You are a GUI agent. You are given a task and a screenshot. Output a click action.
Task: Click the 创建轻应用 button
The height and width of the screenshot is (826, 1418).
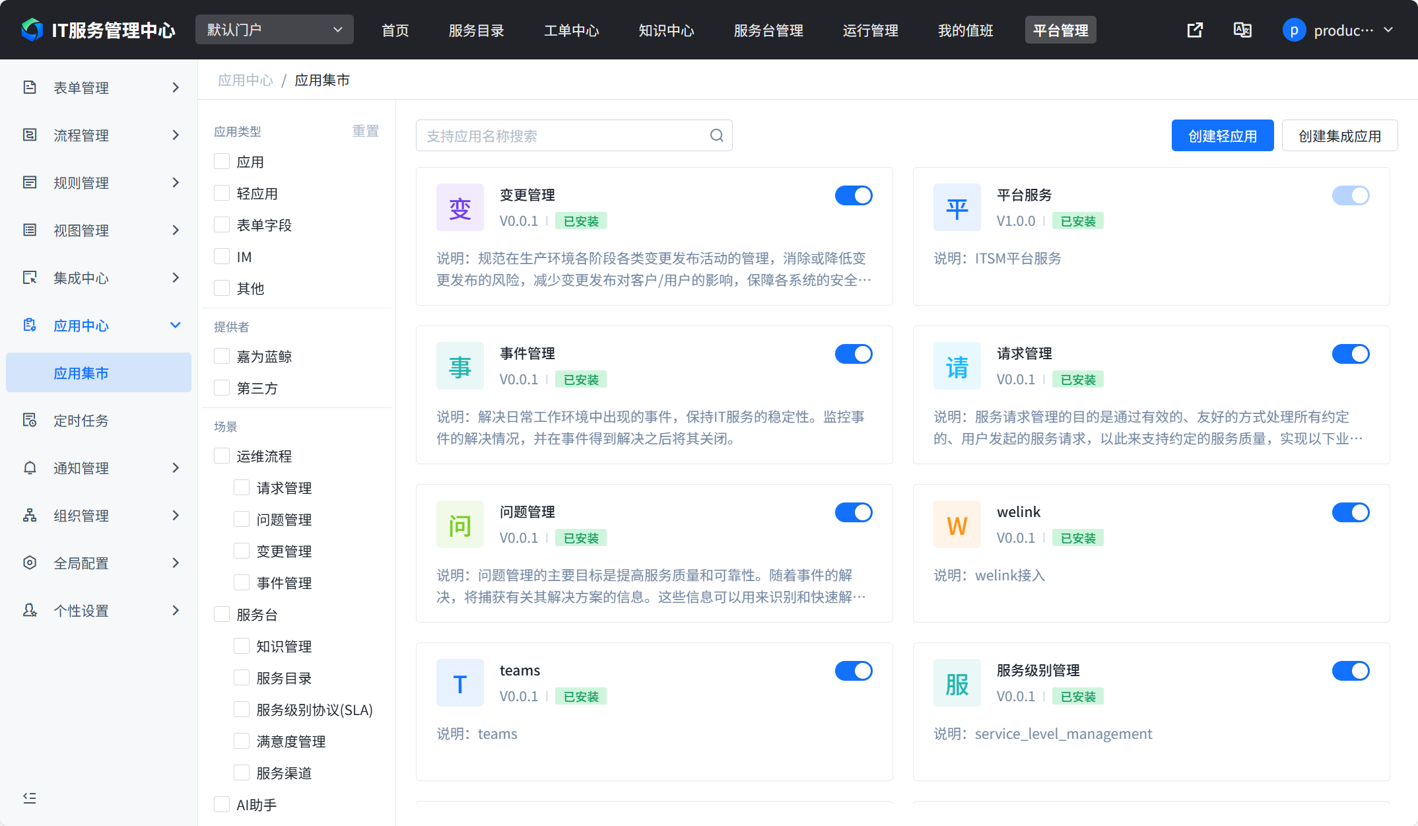coord(1222,135)
